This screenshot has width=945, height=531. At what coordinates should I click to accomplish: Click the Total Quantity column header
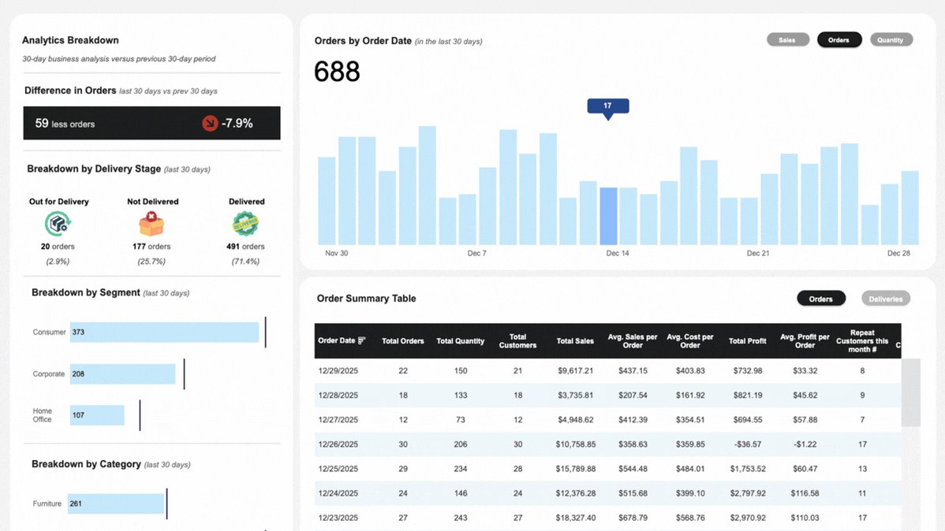point(461,341)
